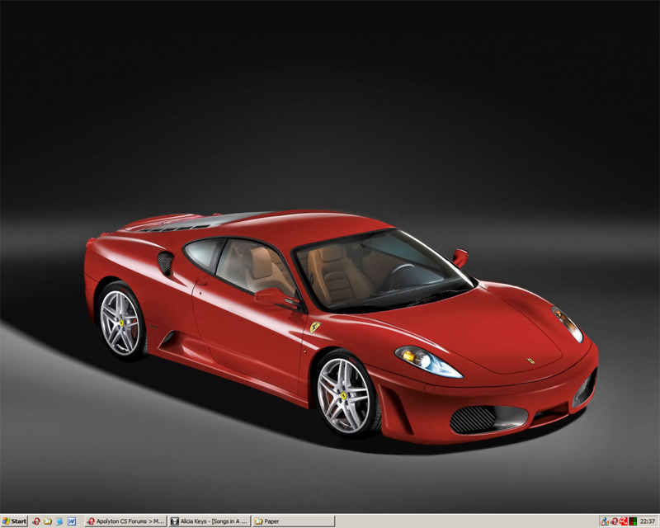660x528 pixels.
Task: Open the folder icon in Quick Launch
Action: (x=48, y=521)
